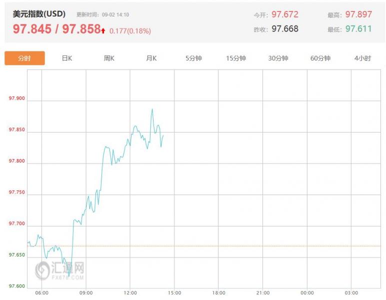Click the 0.177(0.18%) change value
The image size is (386, 300).
130,31
